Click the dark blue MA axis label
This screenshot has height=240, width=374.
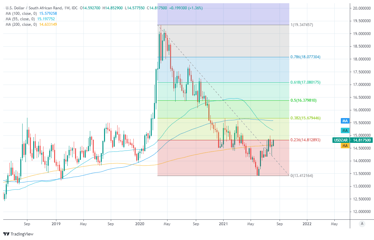(x=345, y=121)
